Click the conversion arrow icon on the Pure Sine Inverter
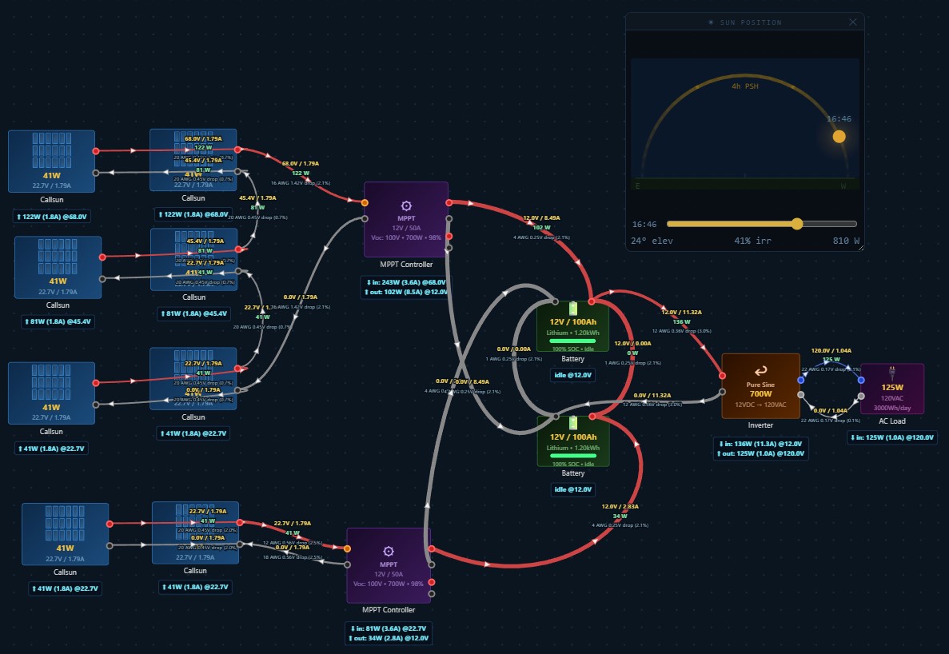The image size is (949, 654). click(760, 370)
